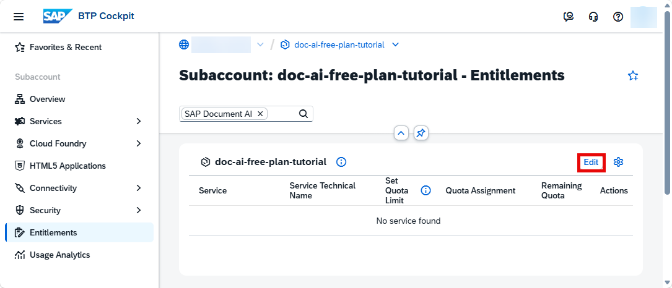672x288 pixels.
Task: Click the Quota Assignment column header
Action: [481, 190]
